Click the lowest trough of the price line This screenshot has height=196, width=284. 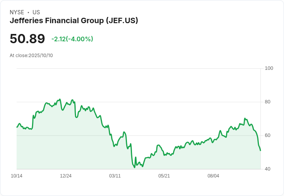pyautogui.click(x=134, y=167)
